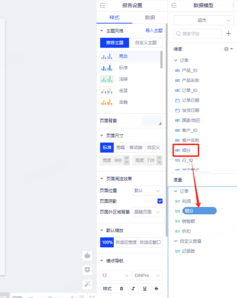Open the robot assistant icon
The height and width of the screenshot is (298, 237).
87,256
